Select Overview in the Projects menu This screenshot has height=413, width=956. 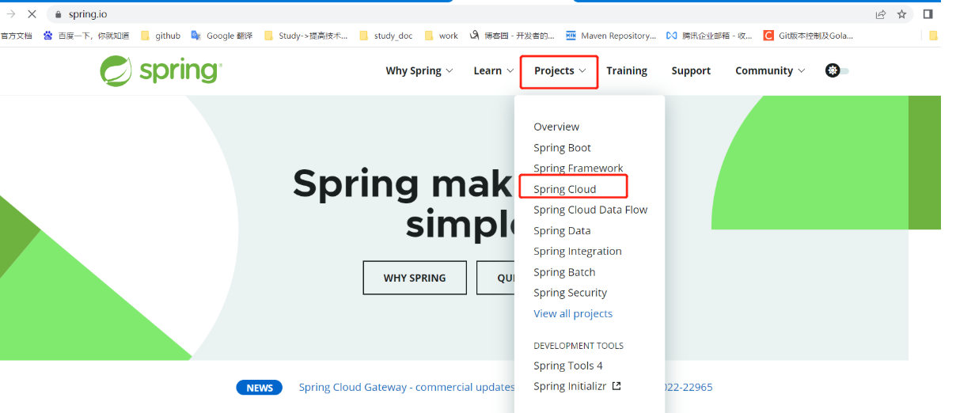pos(556,127)
